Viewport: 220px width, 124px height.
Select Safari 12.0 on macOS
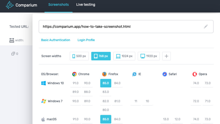click(177, 119)
